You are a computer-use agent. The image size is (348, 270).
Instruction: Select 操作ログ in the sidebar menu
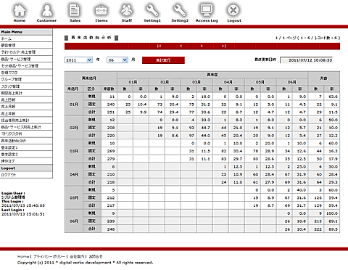[26, 161]
